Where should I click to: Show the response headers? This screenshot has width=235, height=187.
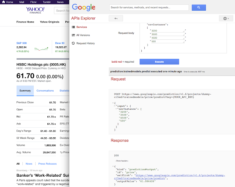122,161
